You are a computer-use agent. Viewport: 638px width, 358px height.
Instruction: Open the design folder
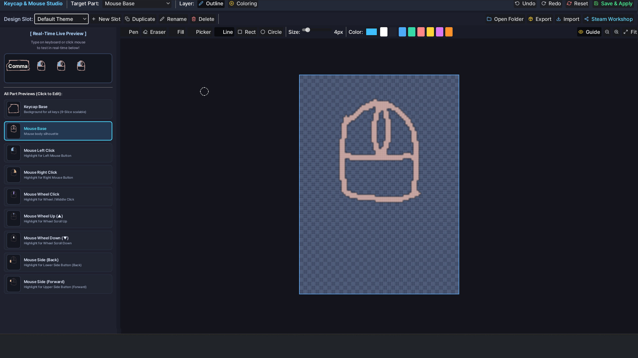[505, 19]
